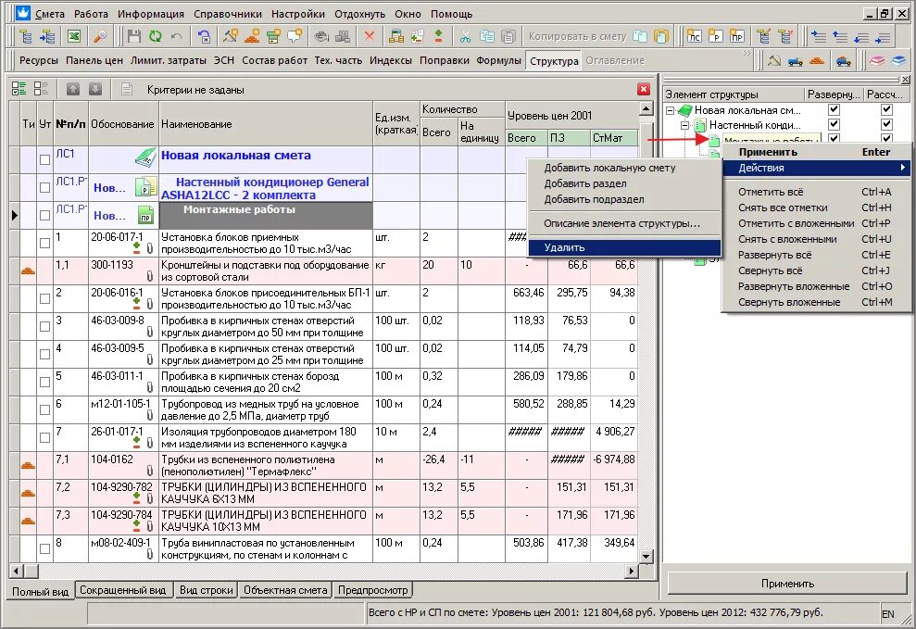Click the Применить button at panel bottom

click(787, 584)
